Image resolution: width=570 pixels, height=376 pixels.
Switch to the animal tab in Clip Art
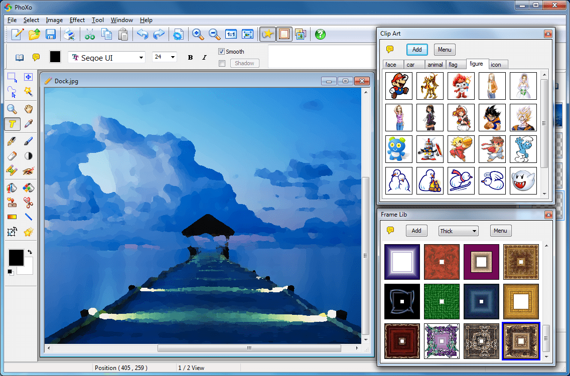[435, 64]
